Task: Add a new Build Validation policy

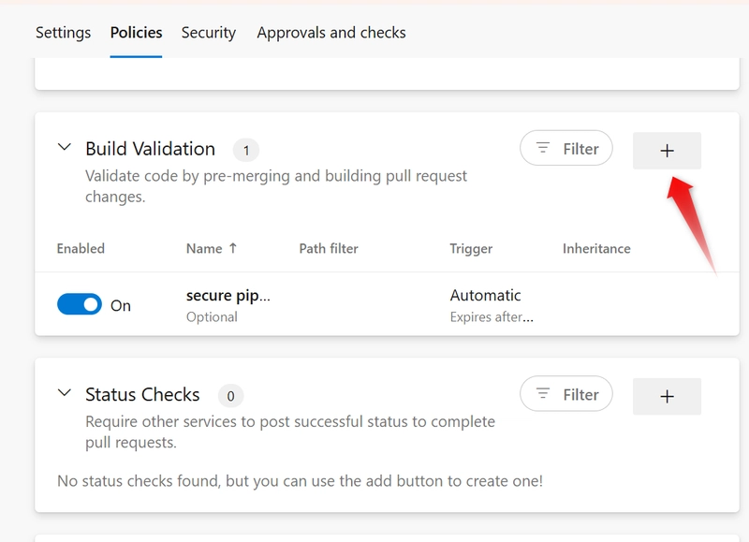Action: [667, 151]
